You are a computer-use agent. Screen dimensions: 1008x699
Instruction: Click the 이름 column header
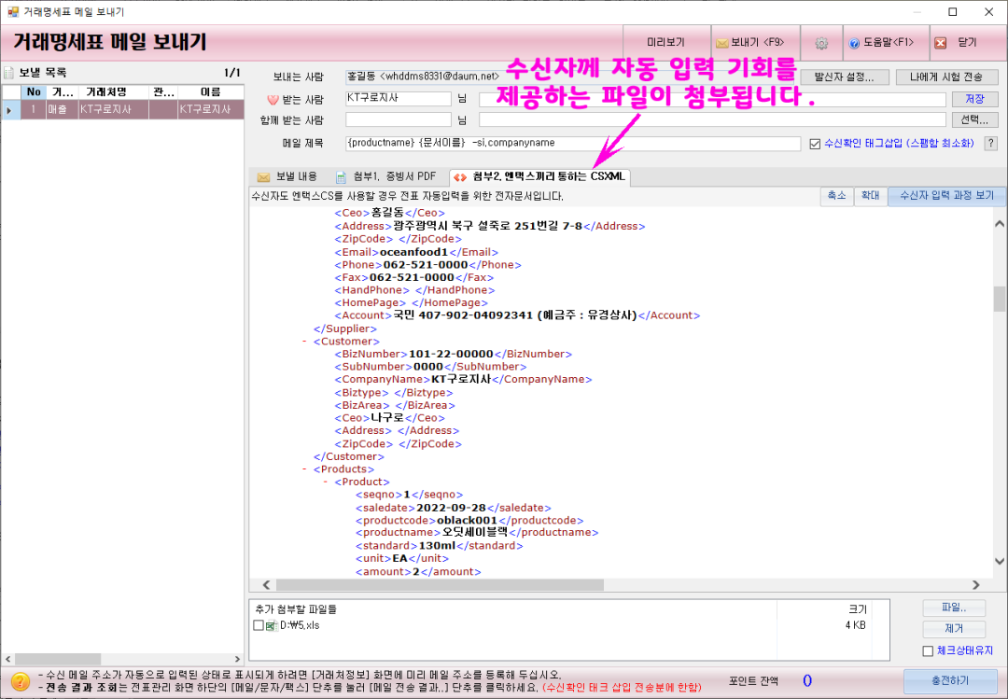[210, 92]
